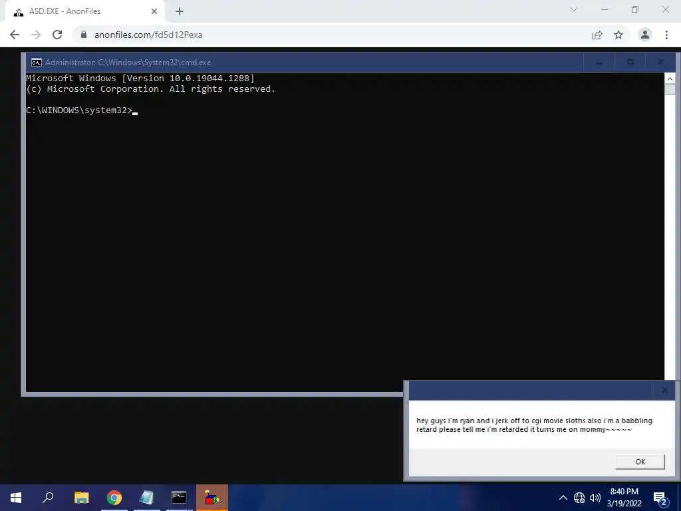Open the clock showing 8:40 PM
The height and width of the screenshot is (511, 681).
624,498
